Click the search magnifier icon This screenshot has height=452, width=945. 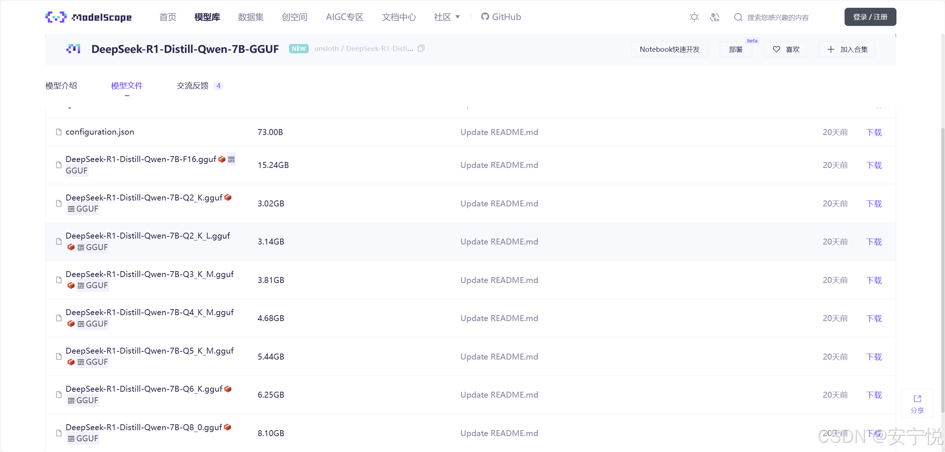pyautogui.click(x=738, y=17)
